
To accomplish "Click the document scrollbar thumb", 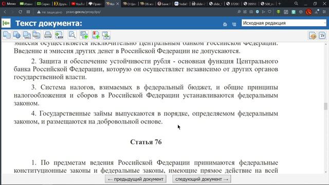I will (325, 106).
